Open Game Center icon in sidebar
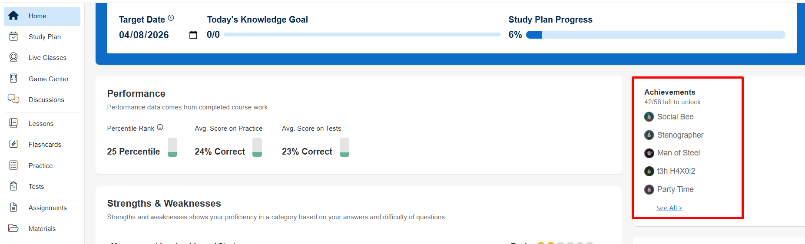Screen dimensions: 805x244 [x=13, y=79]
